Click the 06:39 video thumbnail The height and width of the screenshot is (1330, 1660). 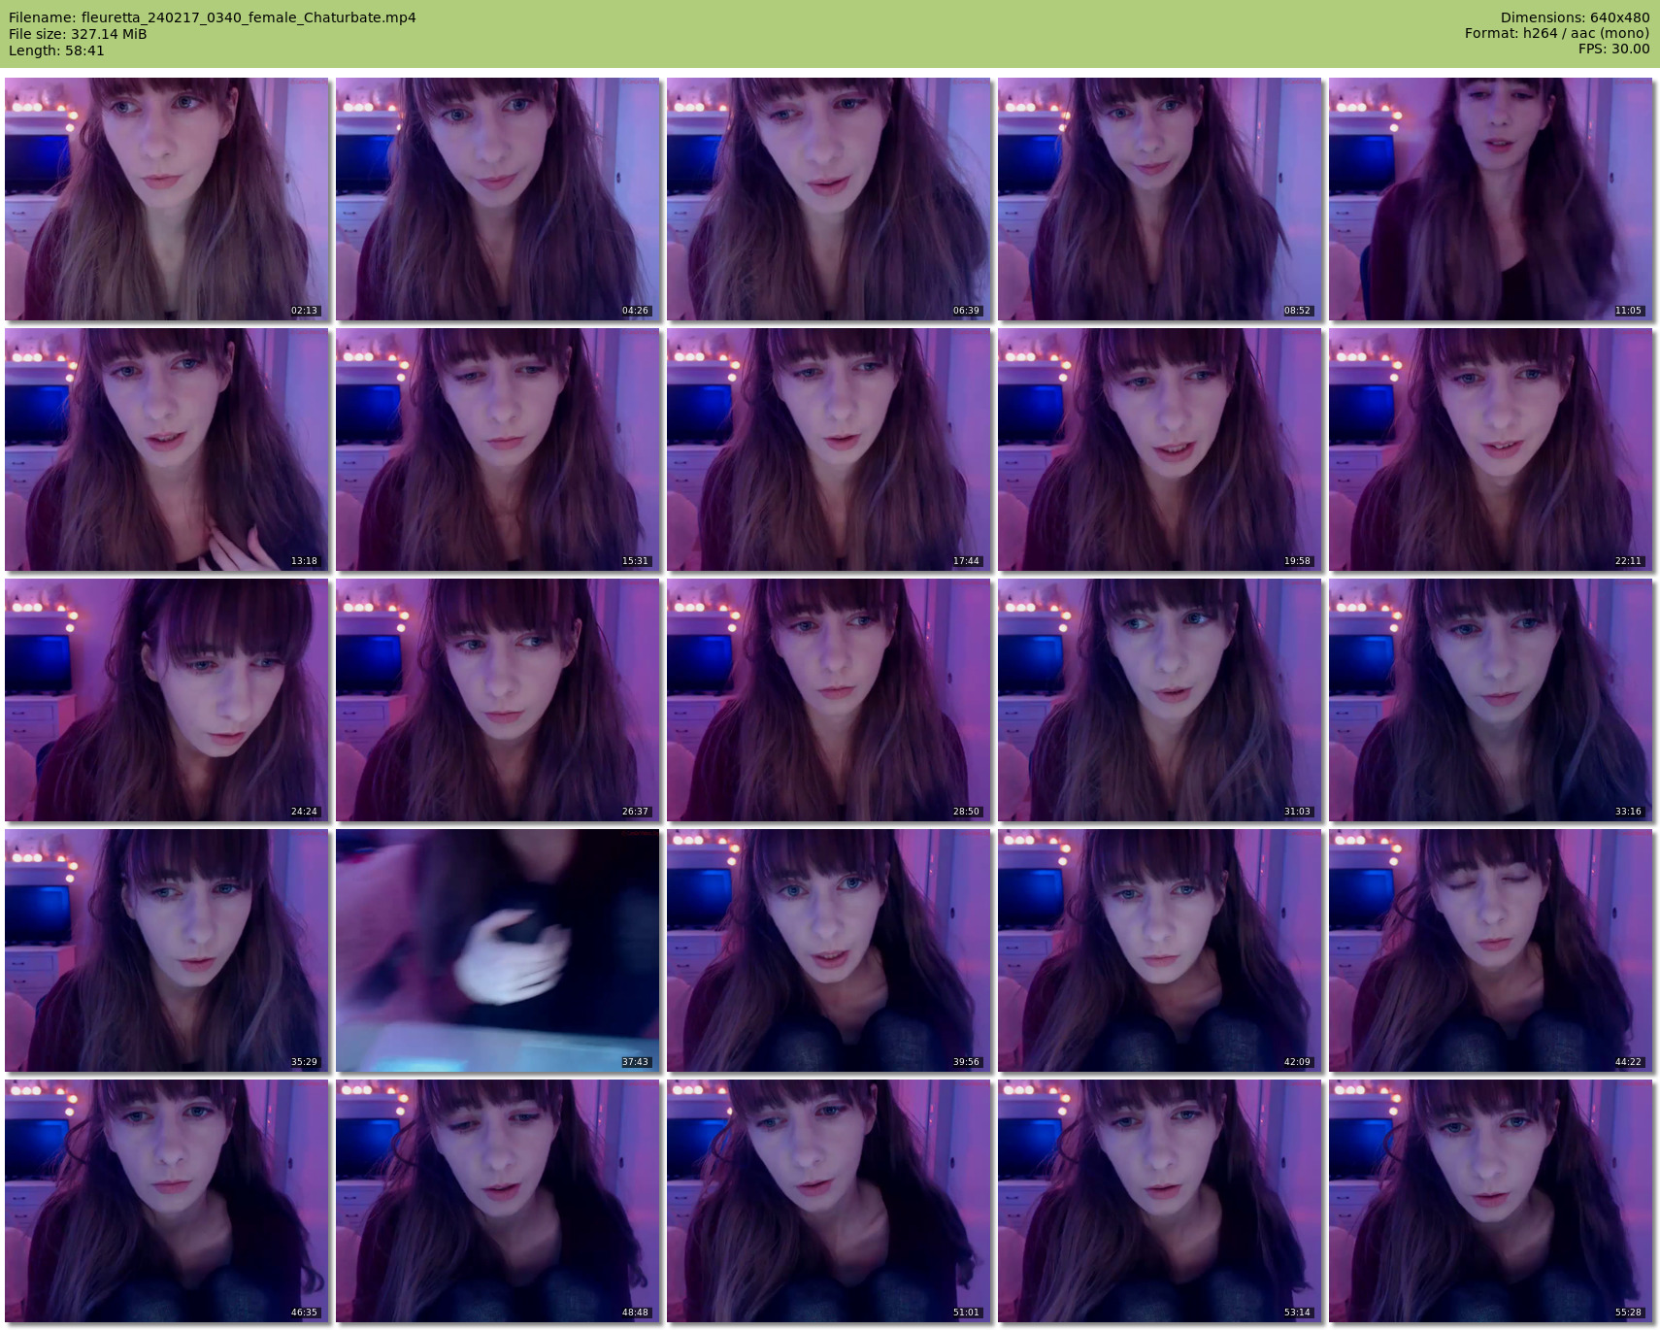point(829,199)
